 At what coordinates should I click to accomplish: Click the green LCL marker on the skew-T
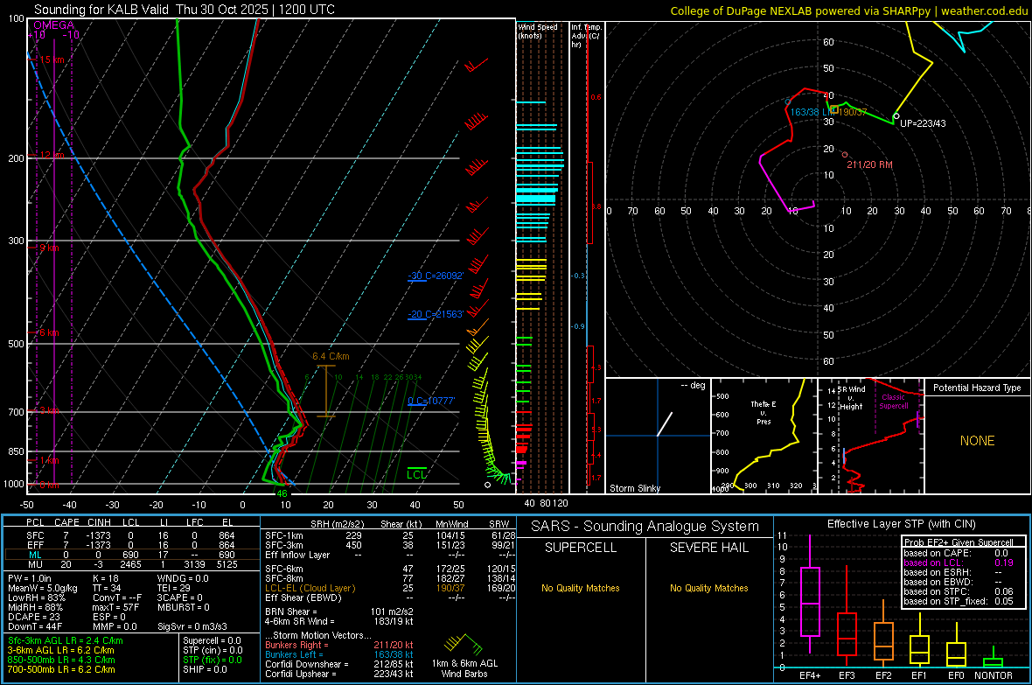[x=416, y=473]
